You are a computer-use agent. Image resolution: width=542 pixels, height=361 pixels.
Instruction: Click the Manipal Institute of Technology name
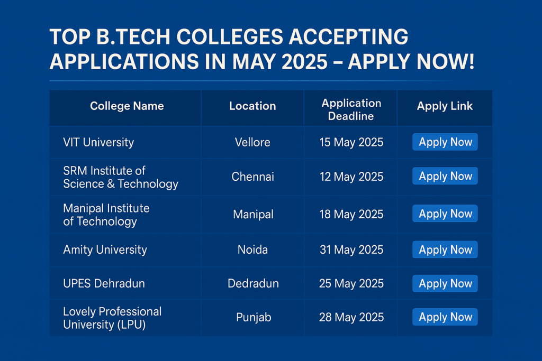tap(106, 215)
